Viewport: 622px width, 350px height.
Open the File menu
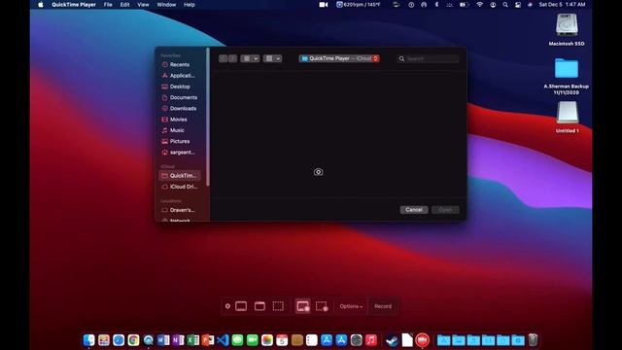pos(108,5)
